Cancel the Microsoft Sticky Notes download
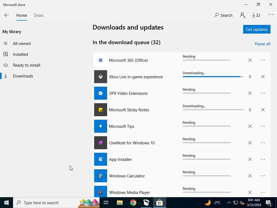The width and height of the screenshot is (277, 208). 263,110
